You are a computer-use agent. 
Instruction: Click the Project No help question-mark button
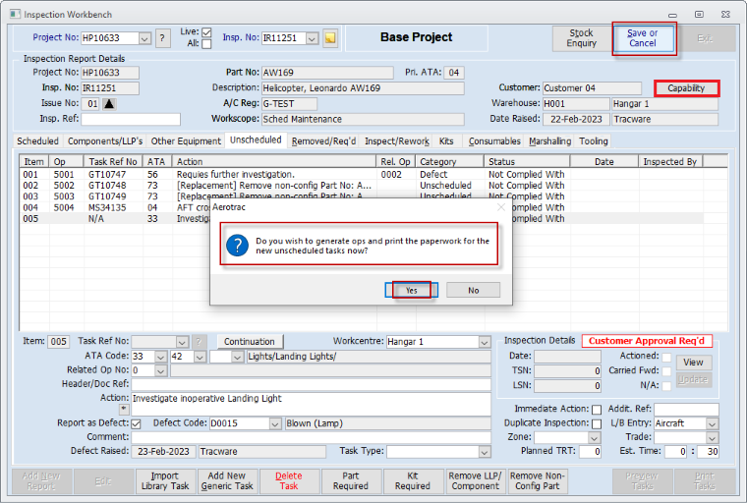163,38
